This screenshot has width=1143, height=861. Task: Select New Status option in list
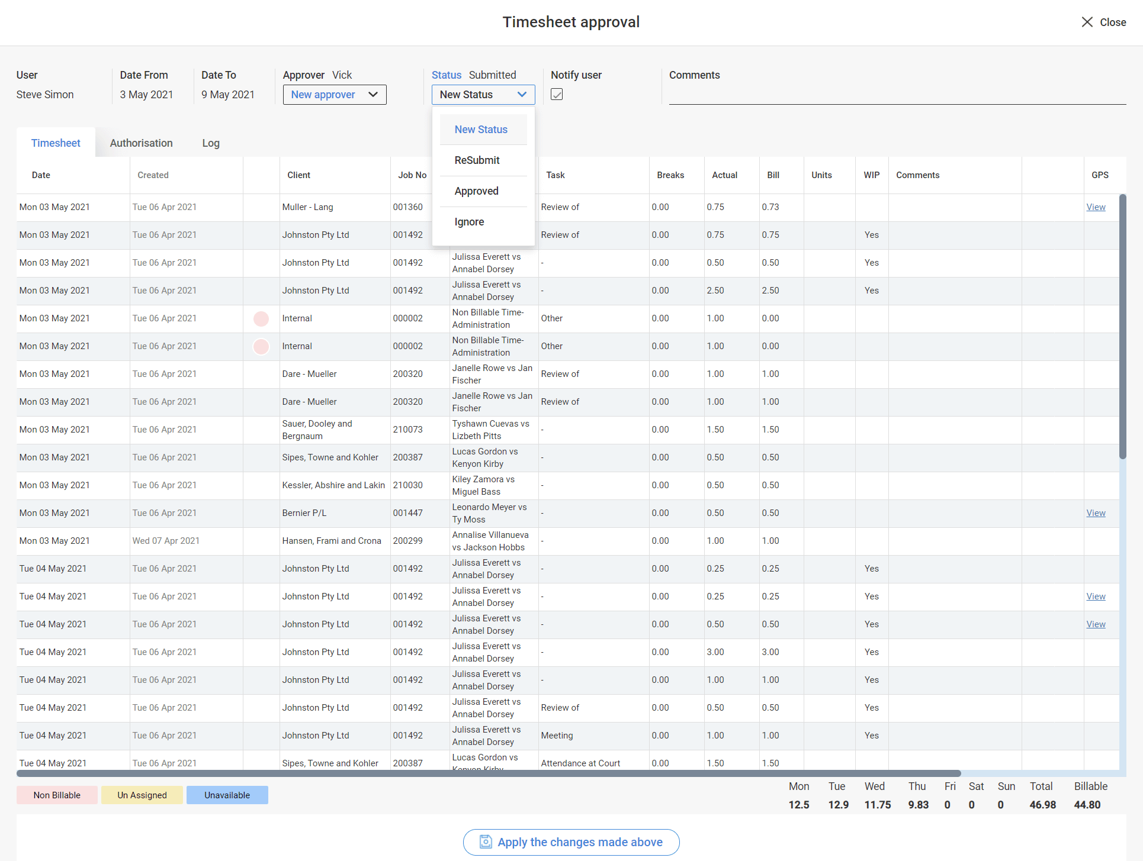483,130
